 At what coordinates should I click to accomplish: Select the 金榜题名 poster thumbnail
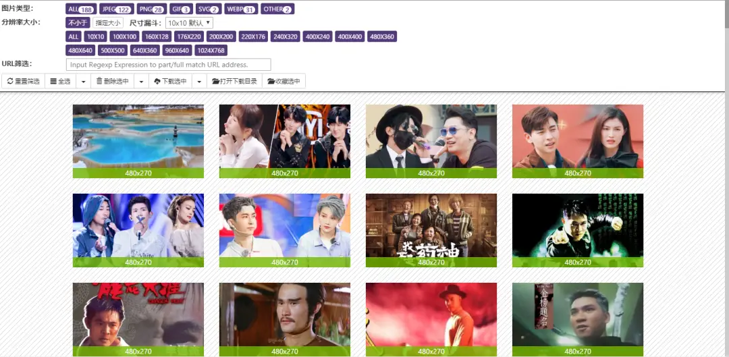pyautogui.click(x=577, y=319)
